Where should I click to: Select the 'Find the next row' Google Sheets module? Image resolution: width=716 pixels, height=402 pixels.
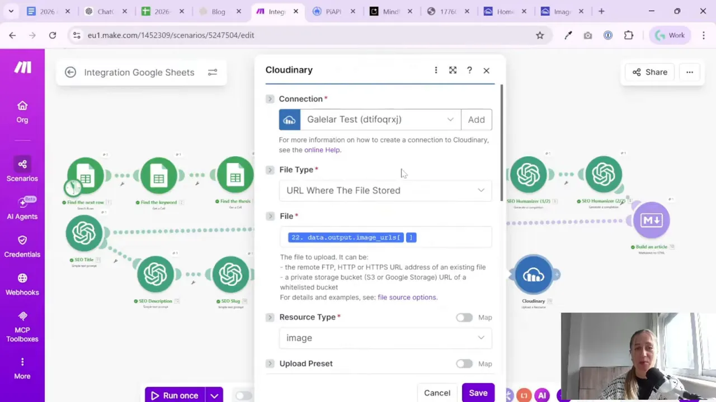click(86, 176)
